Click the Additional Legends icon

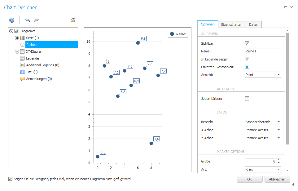tap(22, 65)
